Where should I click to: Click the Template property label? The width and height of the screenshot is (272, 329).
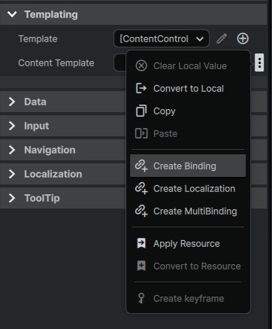38,39
